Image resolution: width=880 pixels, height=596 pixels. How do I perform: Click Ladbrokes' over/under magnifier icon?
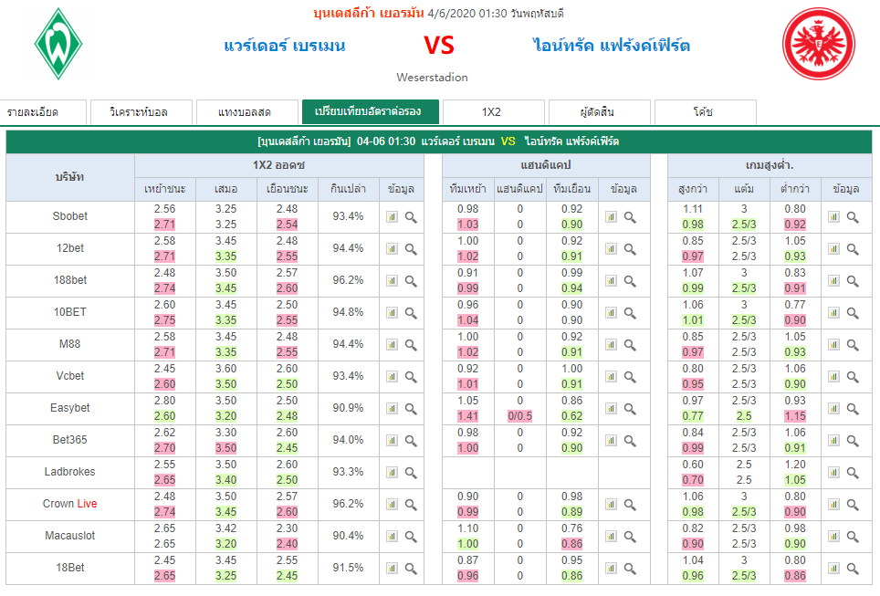point(853,473)
